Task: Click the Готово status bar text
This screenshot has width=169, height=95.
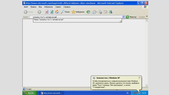Action: (x=29, y=89)
